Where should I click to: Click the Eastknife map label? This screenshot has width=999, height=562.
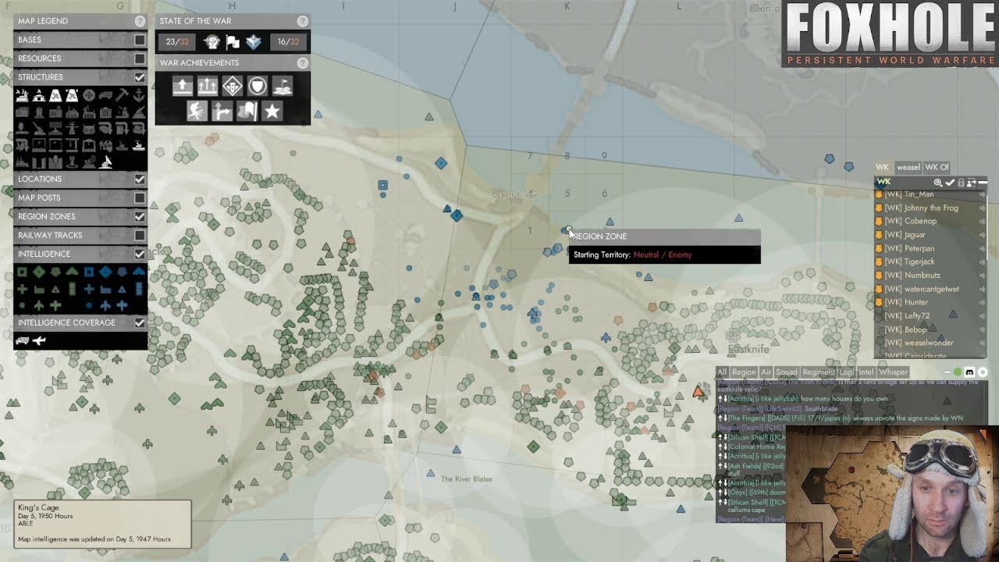coord(748,349)
